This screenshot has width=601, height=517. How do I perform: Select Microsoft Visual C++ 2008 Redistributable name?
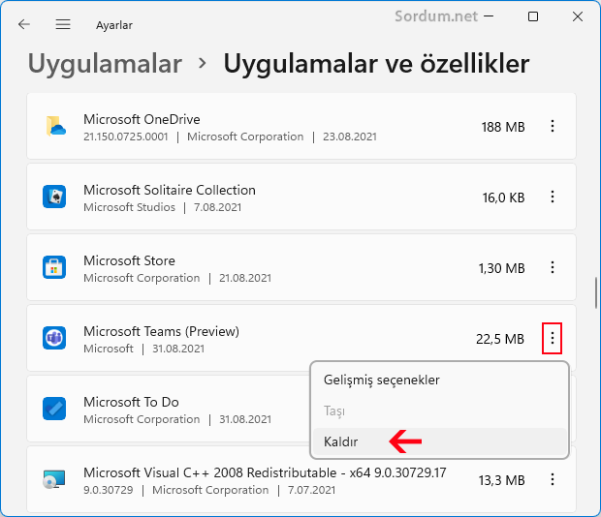[265, 473]
